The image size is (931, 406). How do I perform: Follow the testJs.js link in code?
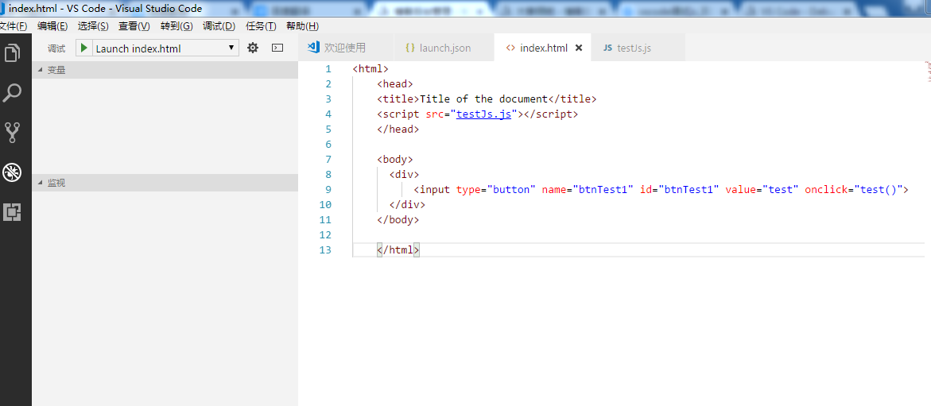tap(484, 114)
